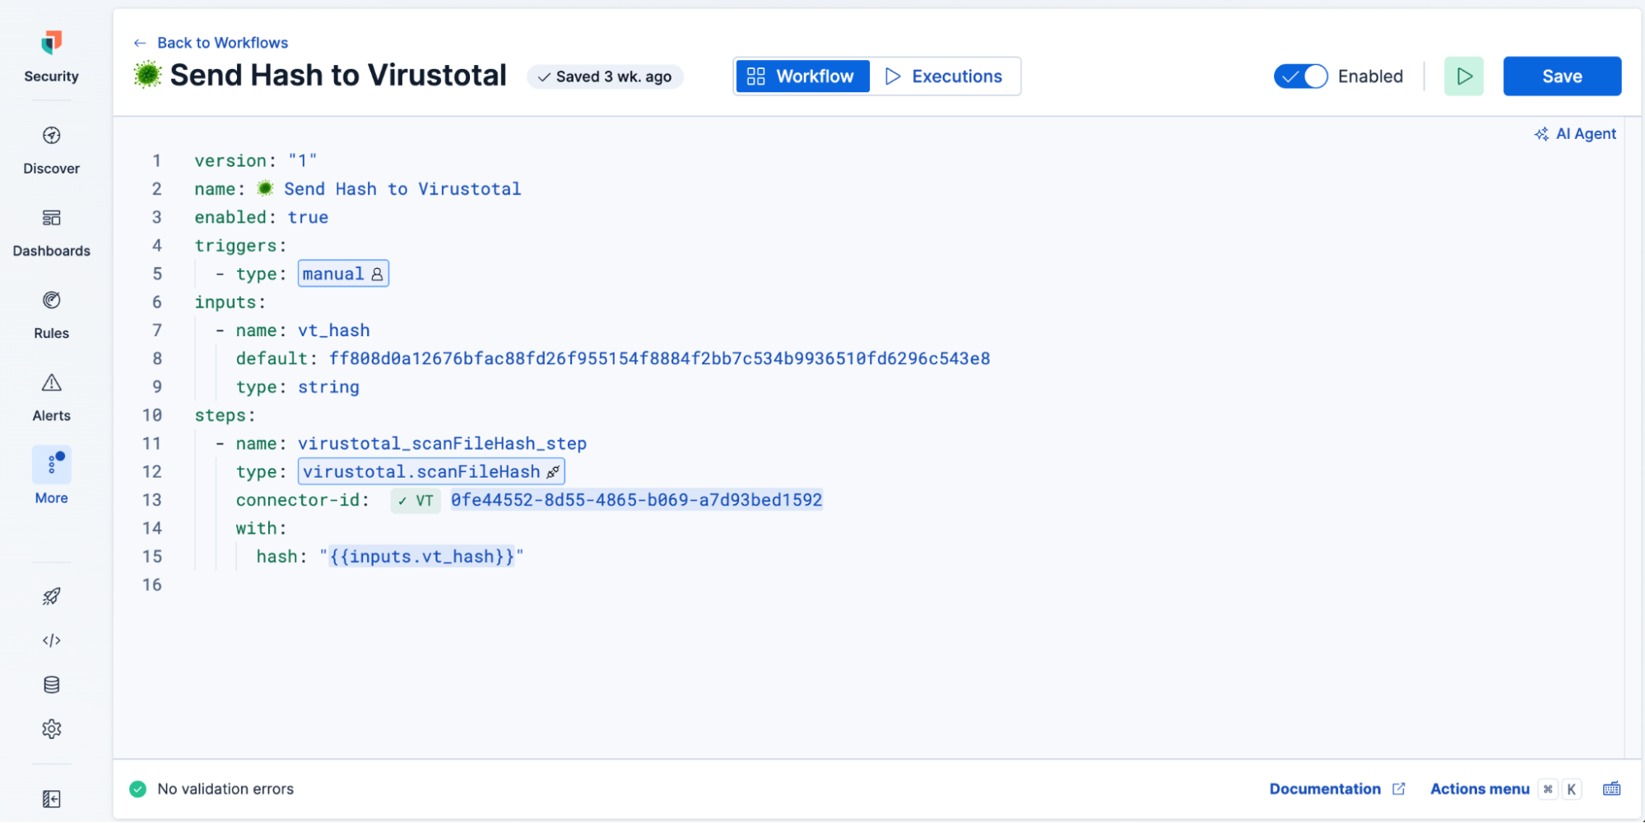Open developer tools code icon
Image resolution: width=1645 pixels, height=823 pixels.
pos(51,640)
